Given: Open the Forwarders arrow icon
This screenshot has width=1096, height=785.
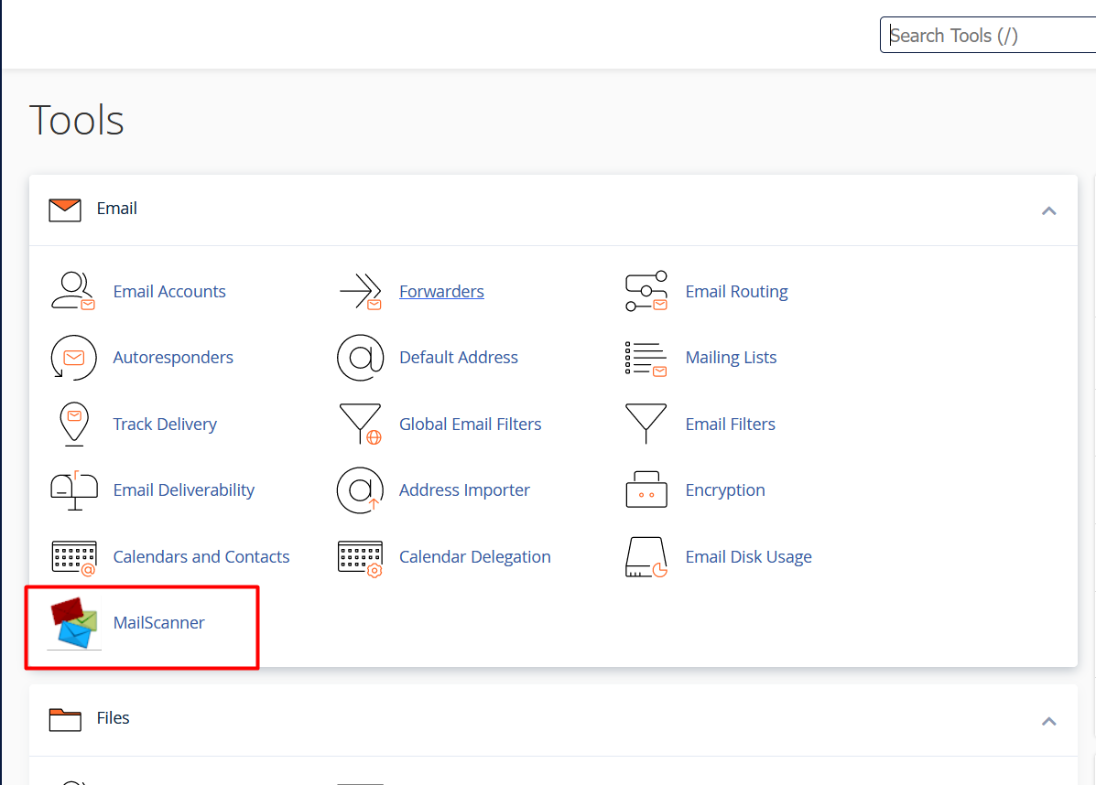Looking at the screenshot, I should click(x=360, y=292).
